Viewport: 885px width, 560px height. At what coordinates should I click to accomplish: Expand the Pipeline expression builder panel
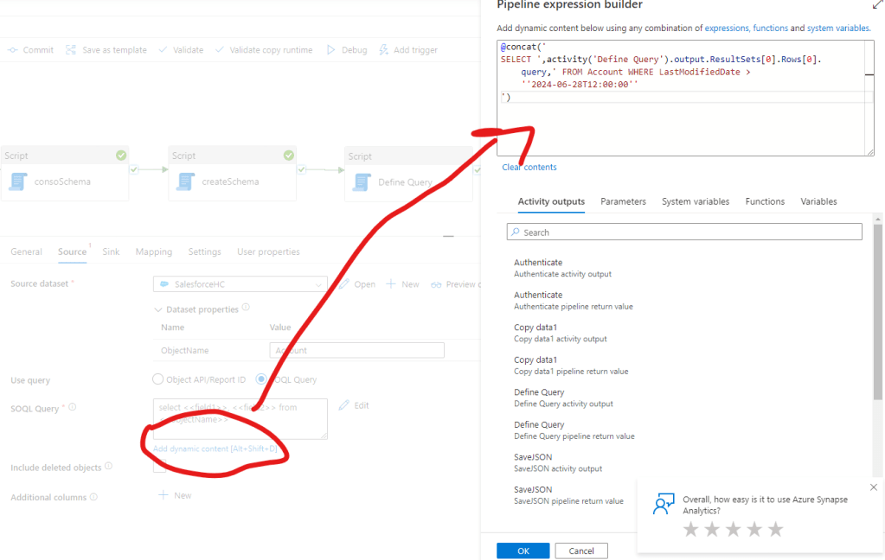point(875,5)
